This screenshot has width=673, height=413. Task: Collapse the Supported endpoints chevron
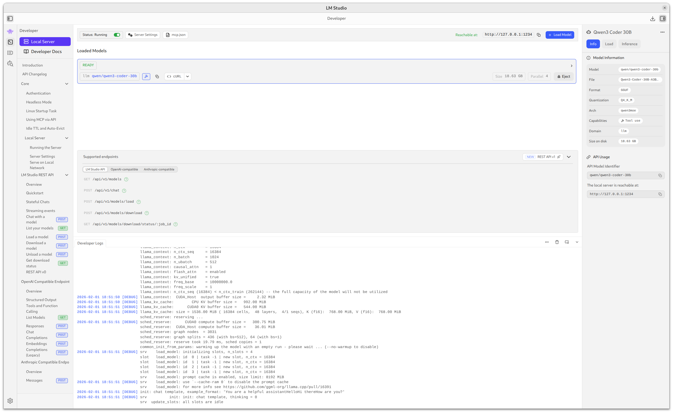569,157
